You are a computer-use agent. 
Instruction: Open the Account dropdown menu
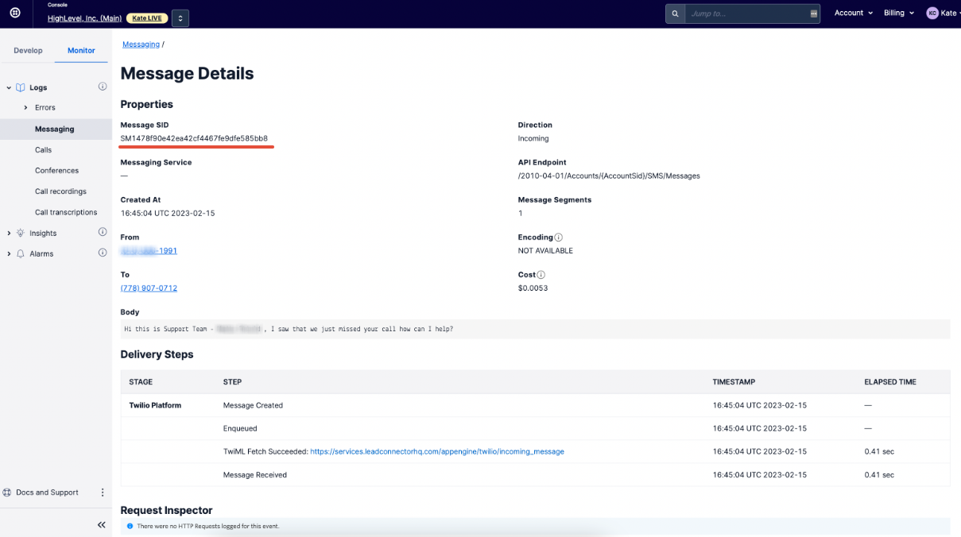coord(853,13)
